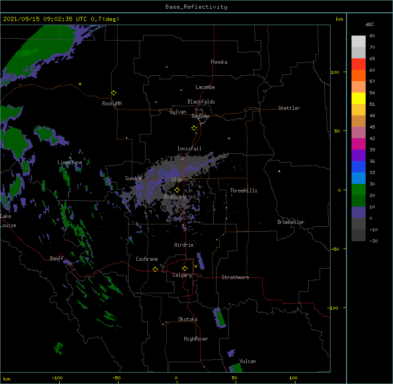The image size is (393, 384).
Task: Select the magenta 42-39 dBZ legend swatch
Action: coord(358,144)
